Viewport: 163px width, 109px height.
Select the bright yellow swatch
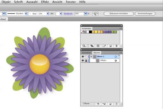click(x=96, y=32)
